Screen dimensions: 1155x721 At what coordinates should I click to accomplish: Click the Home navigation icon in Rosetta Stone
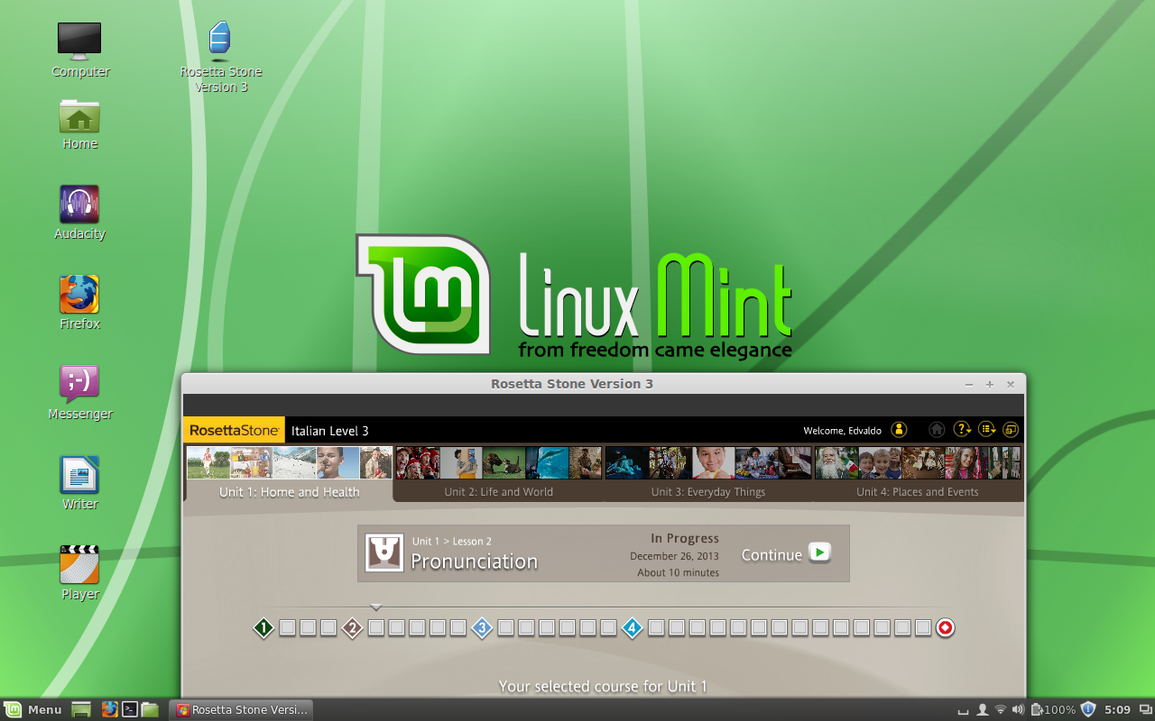937,429
